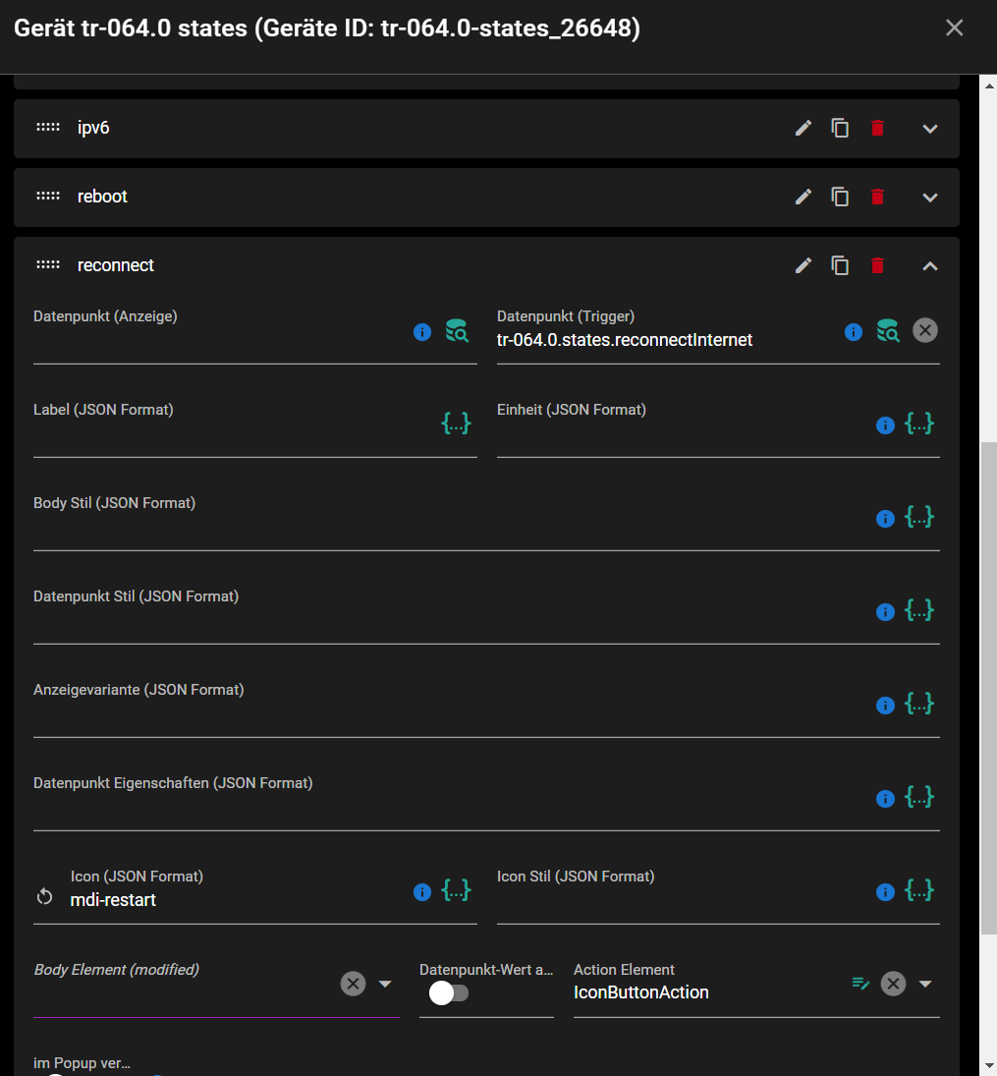This screenshot has width=997, height=1076.
Task: Open object browser for Datenpunkt (Trigger)
Action: pyautogui.click(x=888, y=331)
